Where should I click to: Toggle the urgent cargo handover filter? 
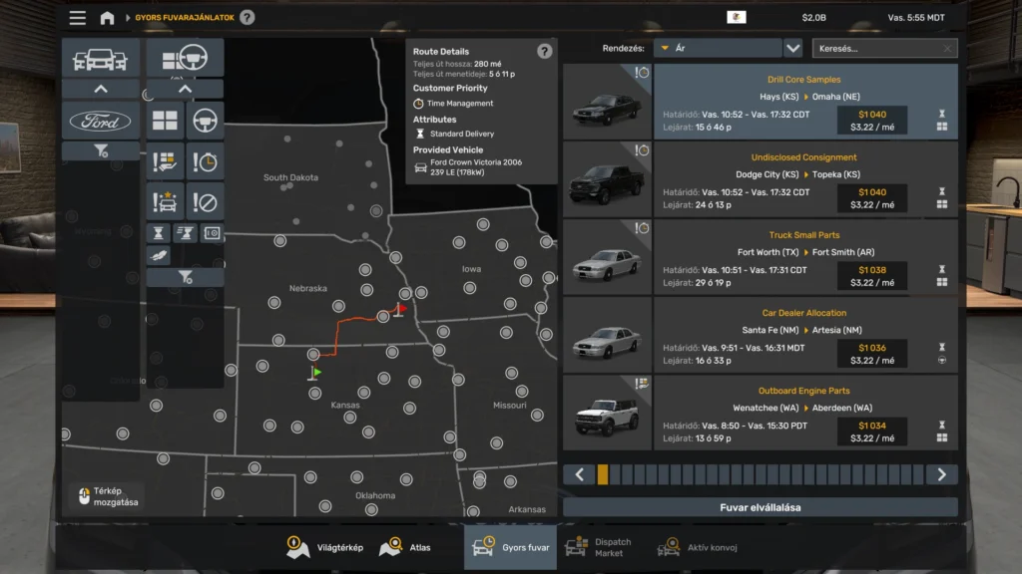tap(165, 162)
